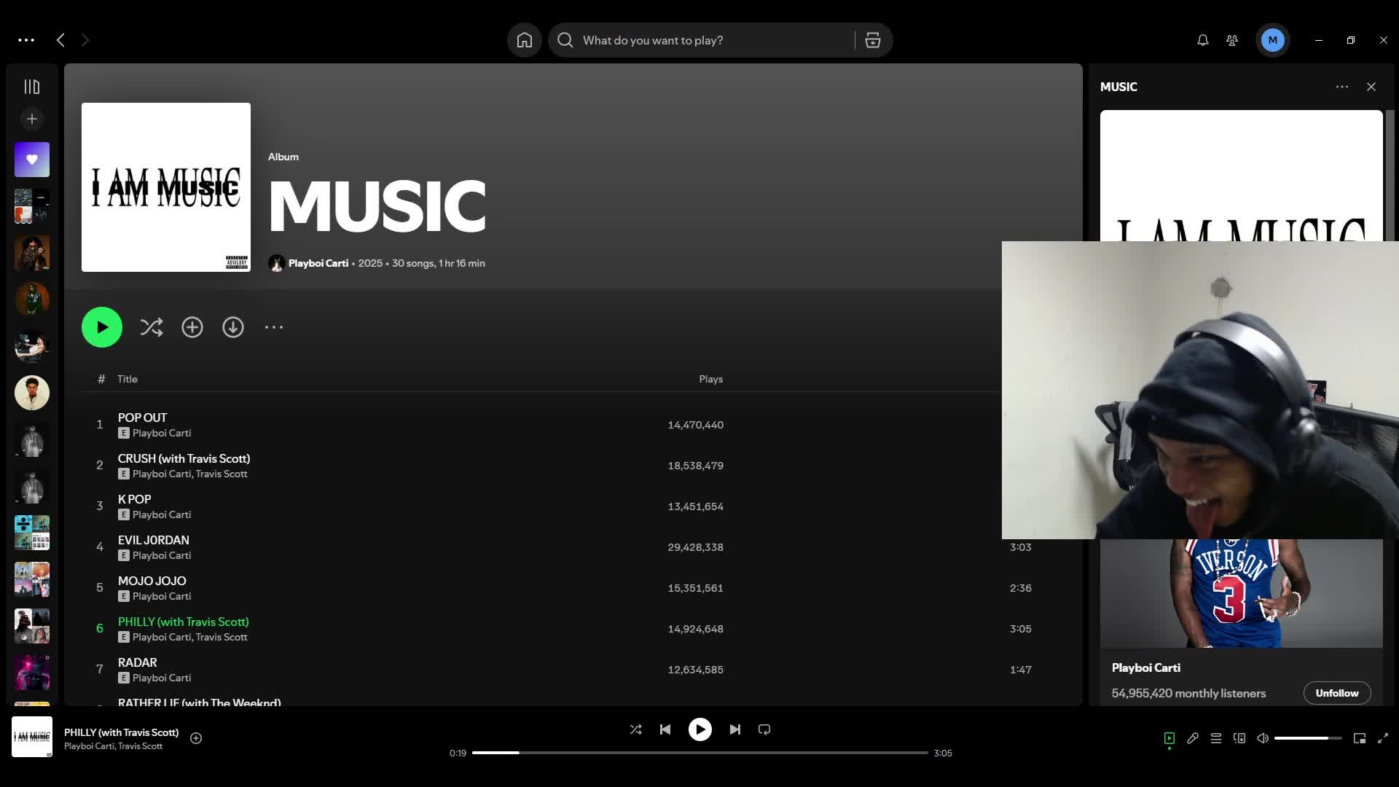Select the track PHILLY (with Travis Scott)

pyautogui.click(x=183, y=622)
